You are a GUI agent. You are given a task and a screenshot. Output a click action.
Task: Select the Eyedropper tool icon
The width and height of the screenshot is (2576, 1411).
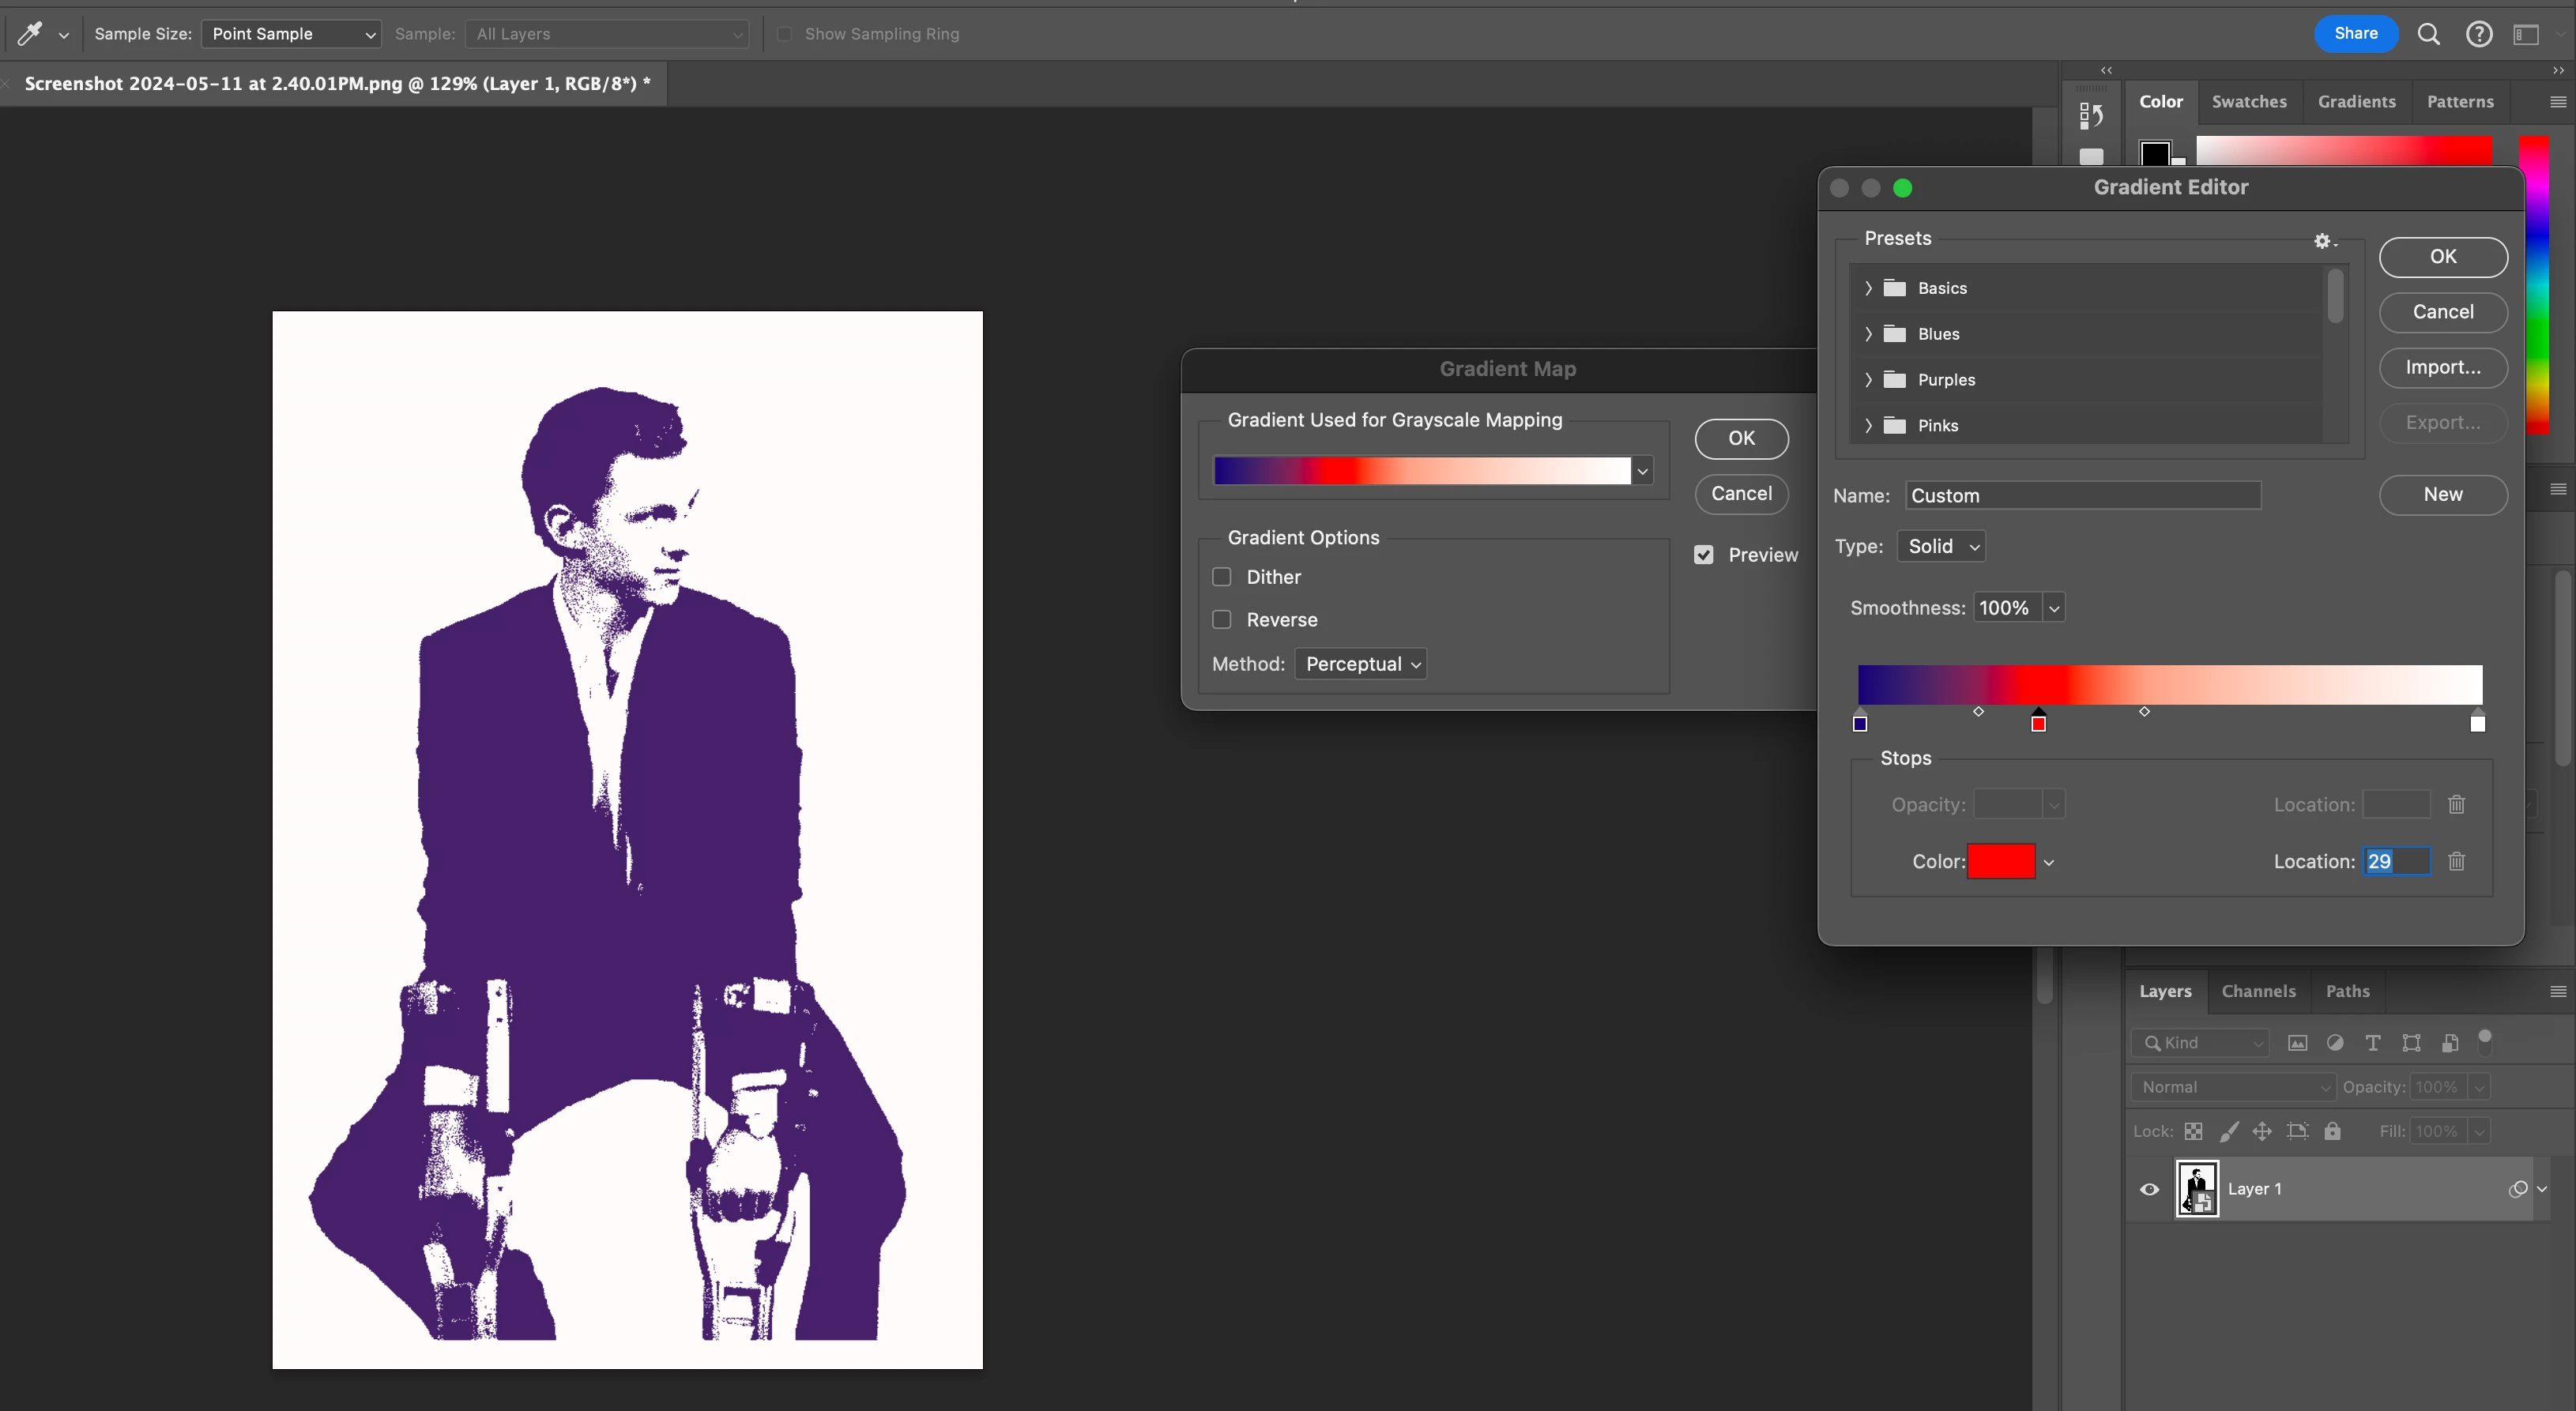[x=30, y=34]
